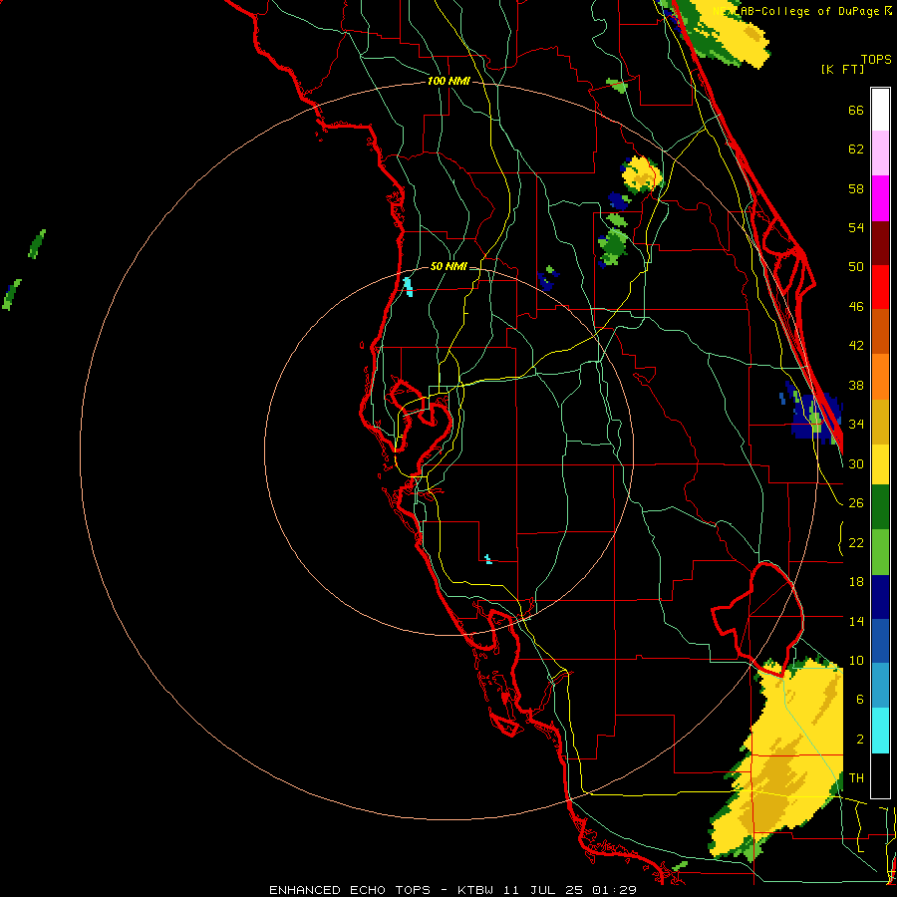Click the "100 NMI" range ring label
The height and width of the screenshot is (897, 897).
[448, 81]
